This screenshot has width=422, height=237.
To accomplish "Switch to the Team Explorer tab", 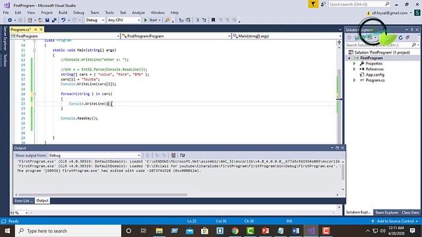I will 386,212.
